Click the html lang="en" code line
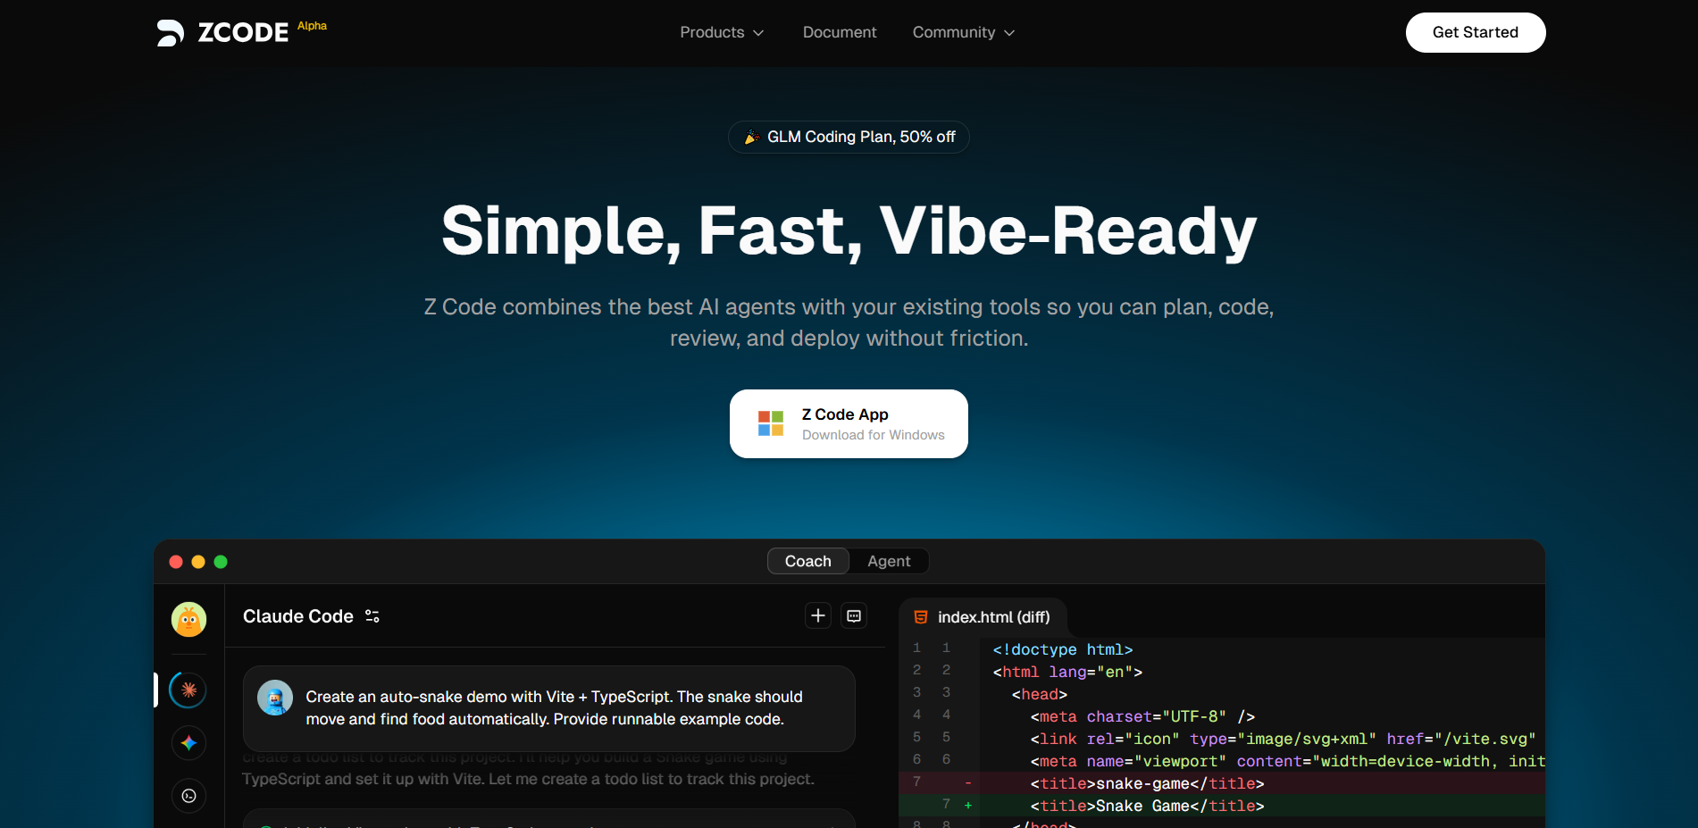The width and height of the screenshot is (1698, 828). pos(1067,672)
